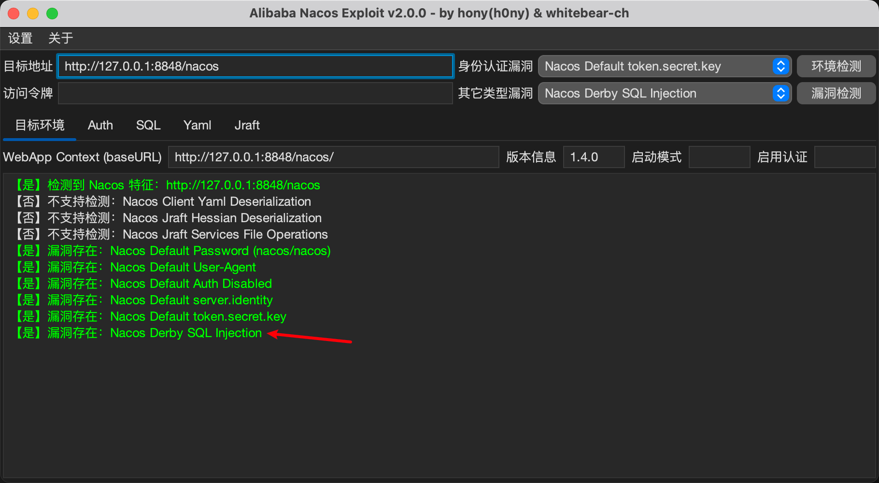The width and height of the screenshot is (879, 483).
Task: Select the Nacos Default server.identity line
Action: point(143,300)
